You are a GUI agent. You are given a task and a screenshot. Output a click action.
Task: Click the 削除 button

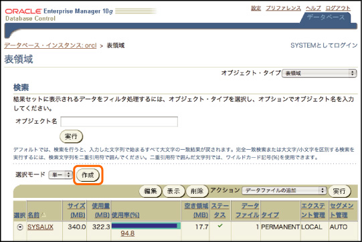coord(197,191)
